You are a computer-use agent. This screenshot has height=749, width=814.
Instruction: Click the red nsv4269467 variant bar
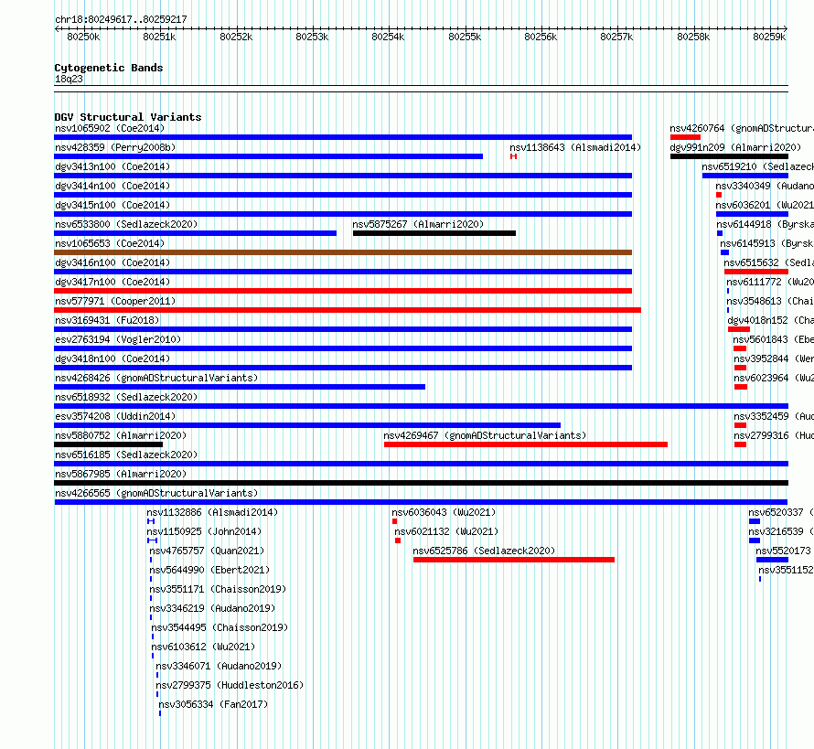(x=526, y=444)
